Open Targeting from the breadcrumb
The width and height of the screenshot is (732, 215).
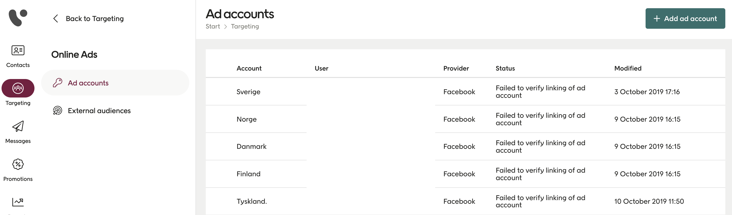pos(244,26)
